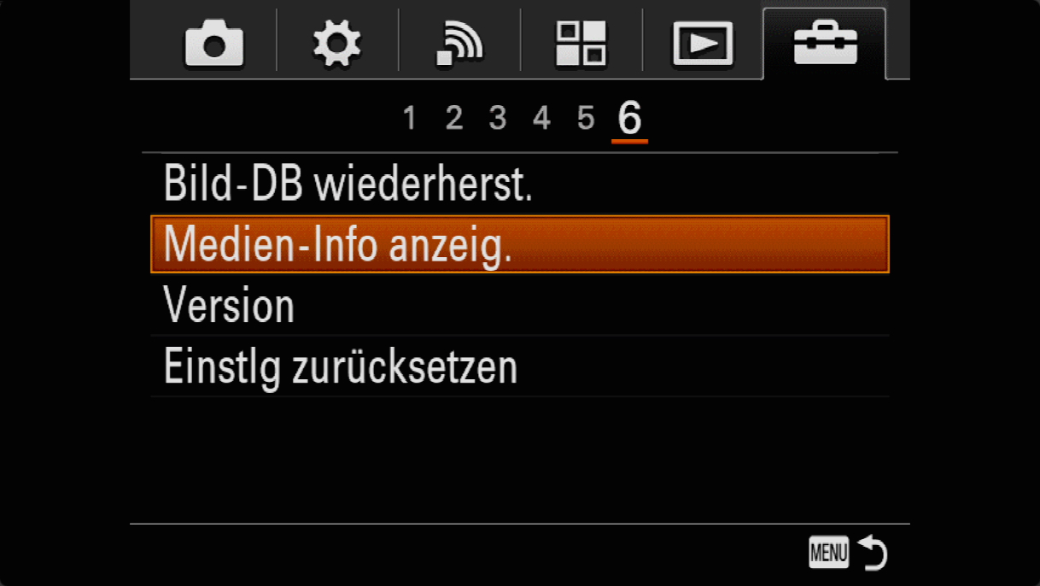
Task: Switch to the gear custom settings tab
Action: coord(336,43)
